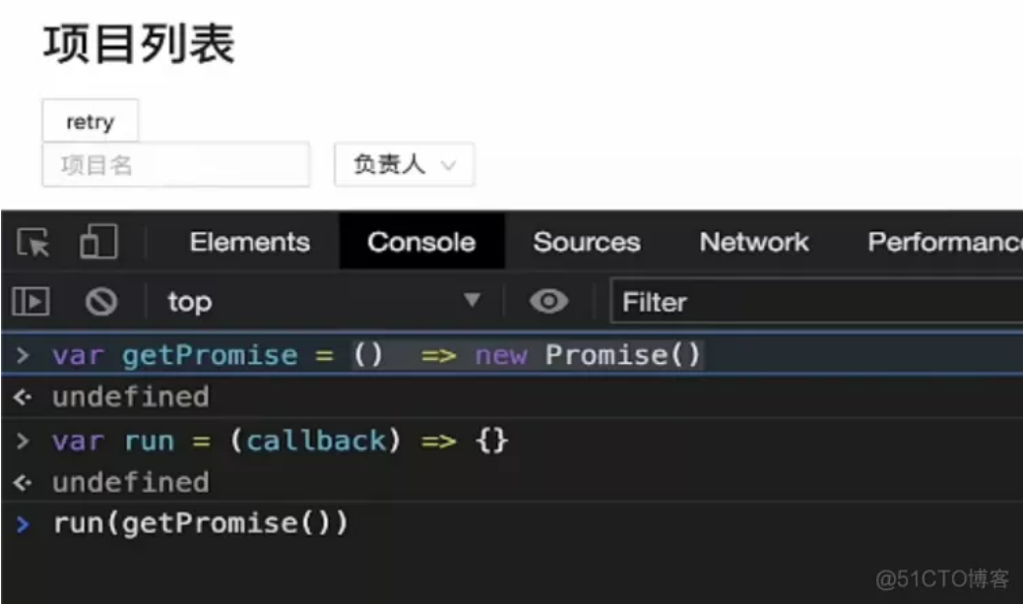Focus the 项目名 input field
This screenshot has height=604, width=1023.
[x=175, y=165]
